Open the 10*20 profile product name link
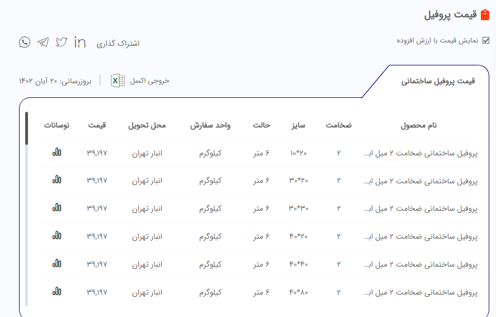This screenshot has width=496, height=317. (x=420, y=153)
